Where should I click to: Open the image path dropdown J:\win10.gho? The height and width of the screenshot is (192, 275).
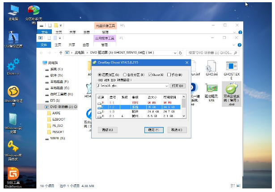167,86
